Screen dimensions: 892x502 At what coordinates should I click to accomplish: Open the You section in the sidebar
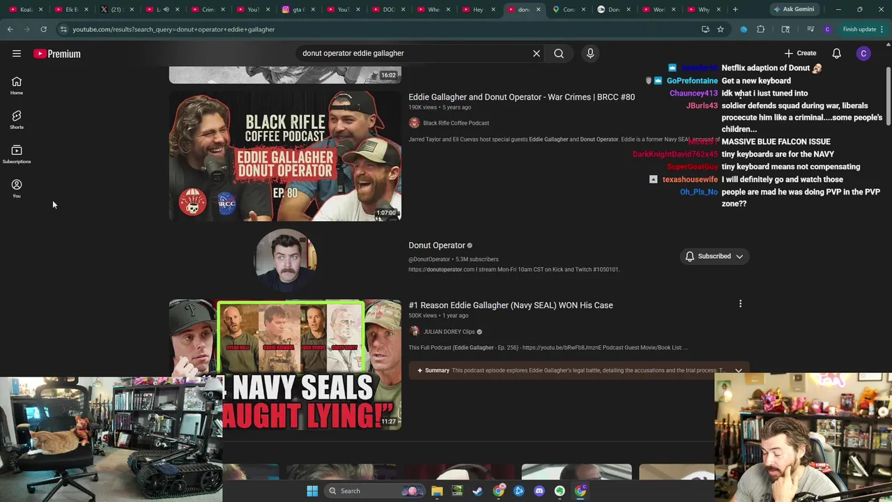coord(17,188)
